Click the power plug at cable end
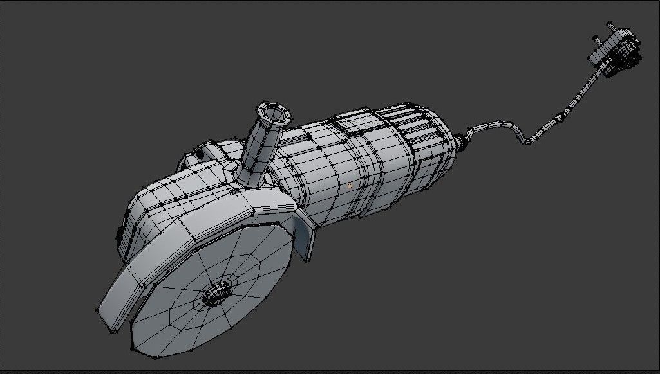The width and height of the screenshot is (660, 374). coord(615,49)
